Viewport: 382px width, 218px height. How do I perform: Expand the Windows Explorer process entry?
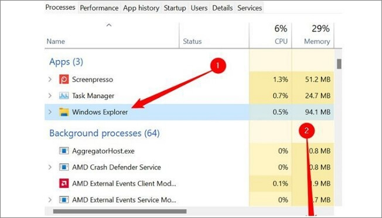pos(50,112)
